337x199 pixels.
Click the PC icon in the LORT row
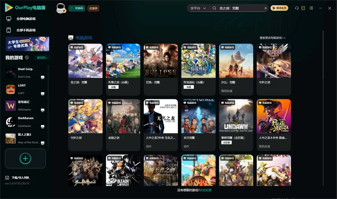pos(42,94)
